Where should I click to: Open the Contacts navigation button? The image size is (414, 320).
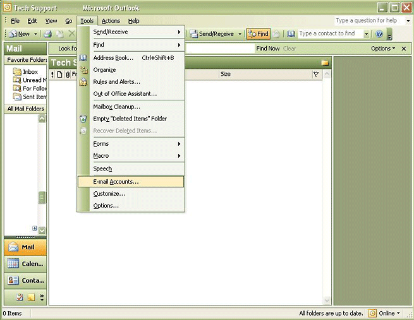25,280
